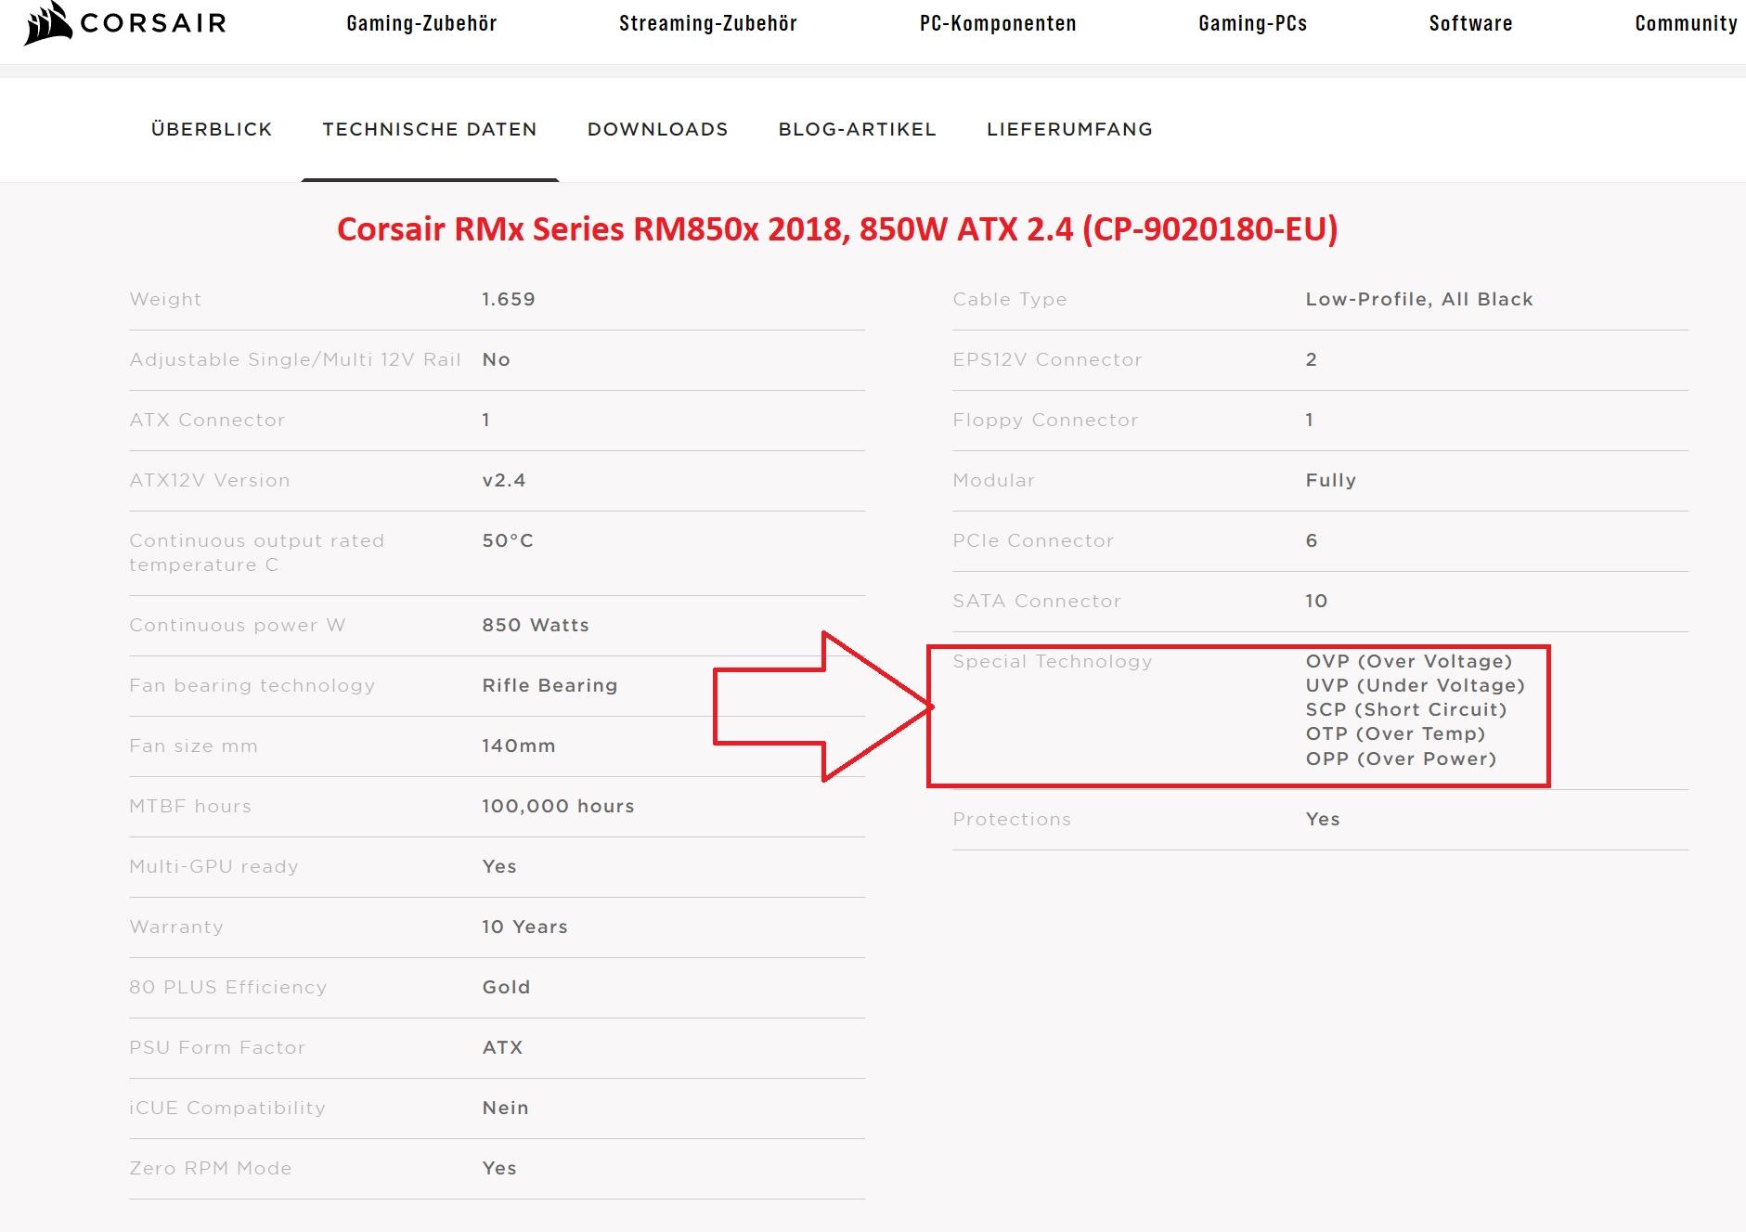The width and height of the screenshot is (1746, 1232).
Task: Select the Fully modular value
Action: [1331, 480]
